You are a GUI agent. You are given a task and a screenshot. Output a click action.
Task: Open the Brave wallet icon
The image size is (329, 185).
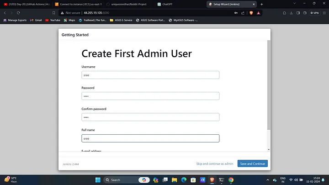[x=305, y=13]
